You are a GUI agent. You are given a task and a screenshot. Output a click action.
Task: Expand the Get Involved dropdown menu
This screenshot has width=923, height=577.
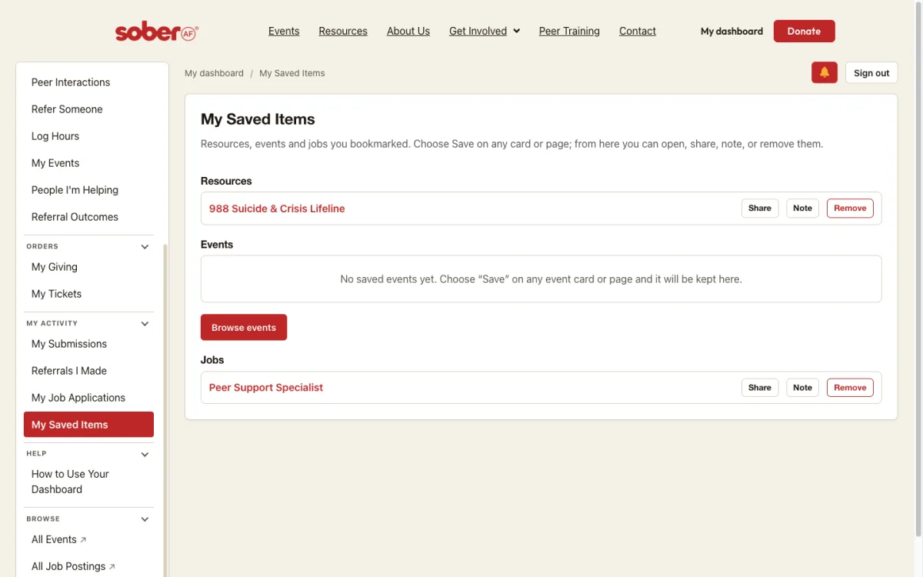485,32
